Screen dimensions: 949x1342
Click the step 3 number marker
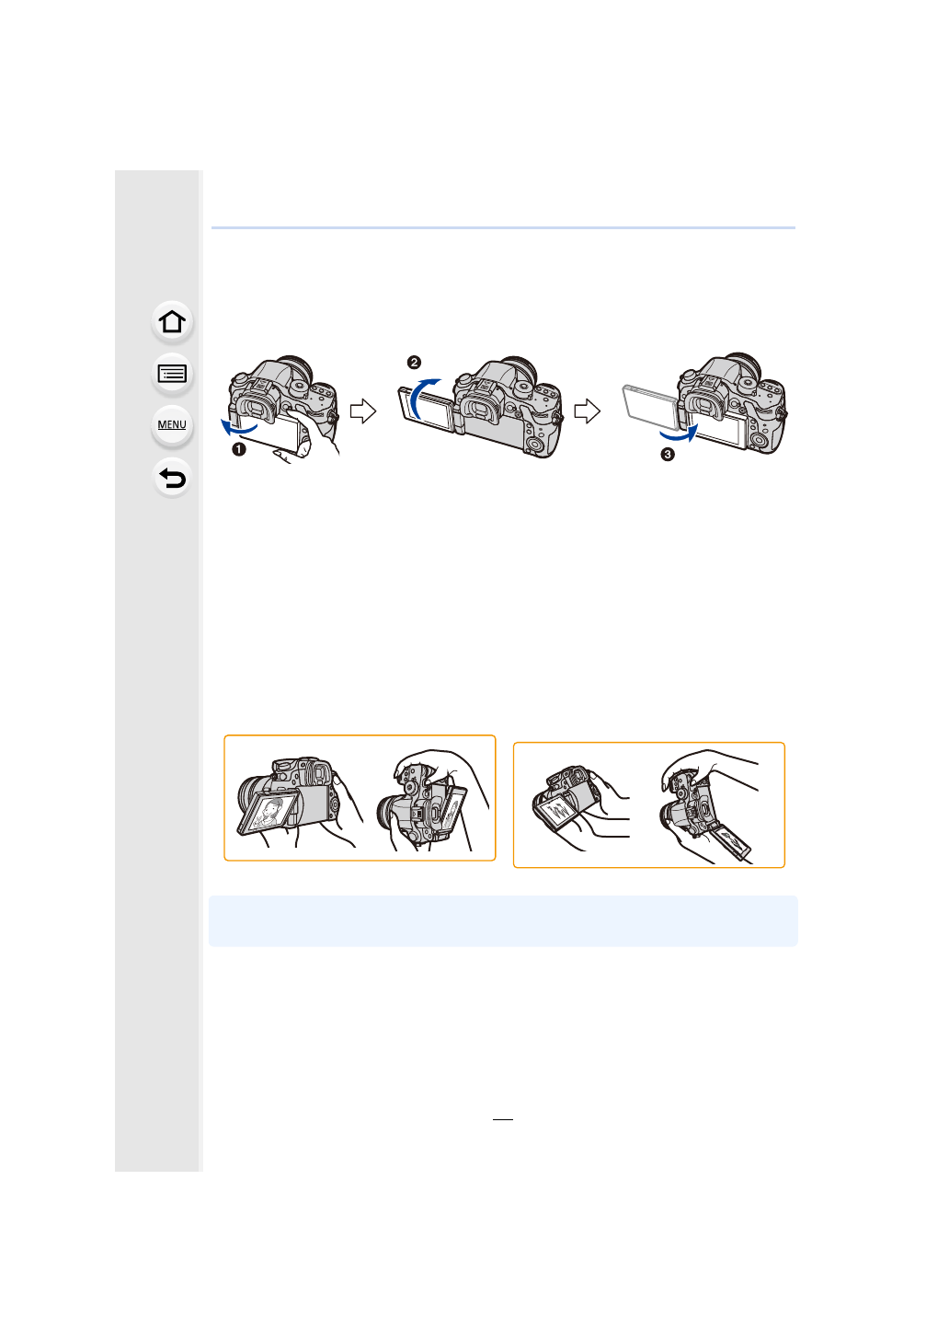tap(668, 455)
